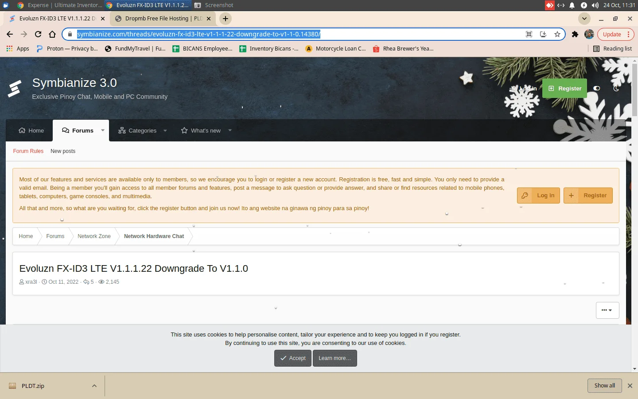Close the downloads bar
This screenshot has height=399, width=638.
[630, 386]
